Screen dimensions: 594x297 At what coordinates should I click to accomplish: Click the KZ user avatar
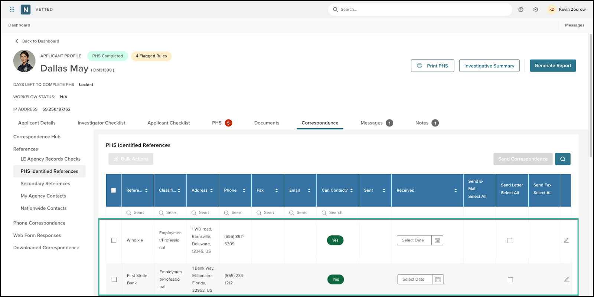[552, 10]
